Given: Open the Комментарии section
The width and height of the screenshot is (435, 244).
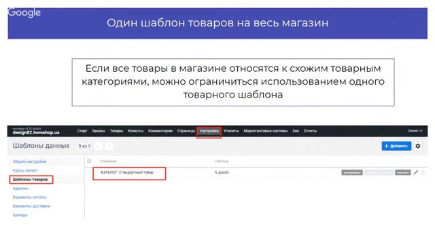Looking at the screenshot, I should click(160, 131).
